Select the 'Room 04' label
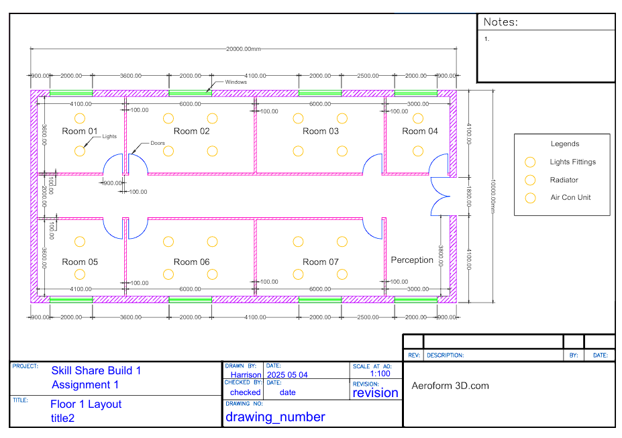 (x=419, y=131)
